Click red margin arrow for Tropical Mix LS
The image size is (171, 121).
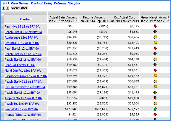pos(155,98)
